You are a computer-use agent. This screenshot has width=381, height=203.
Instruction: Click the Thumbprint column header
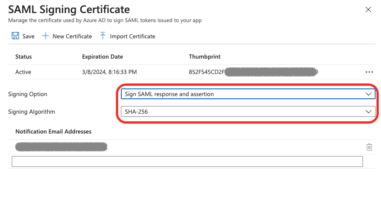click(x=205, y=57)
